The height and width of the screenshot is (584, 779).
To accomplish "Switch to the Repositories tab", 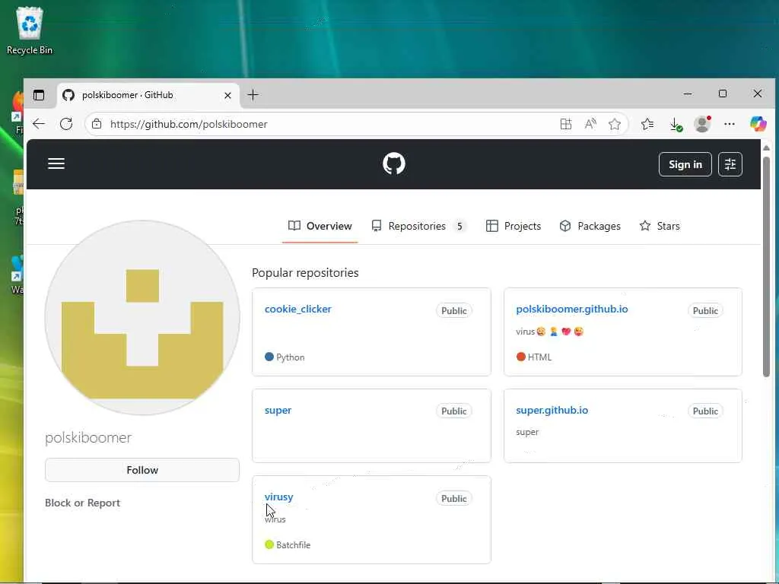I will (419, 226).
